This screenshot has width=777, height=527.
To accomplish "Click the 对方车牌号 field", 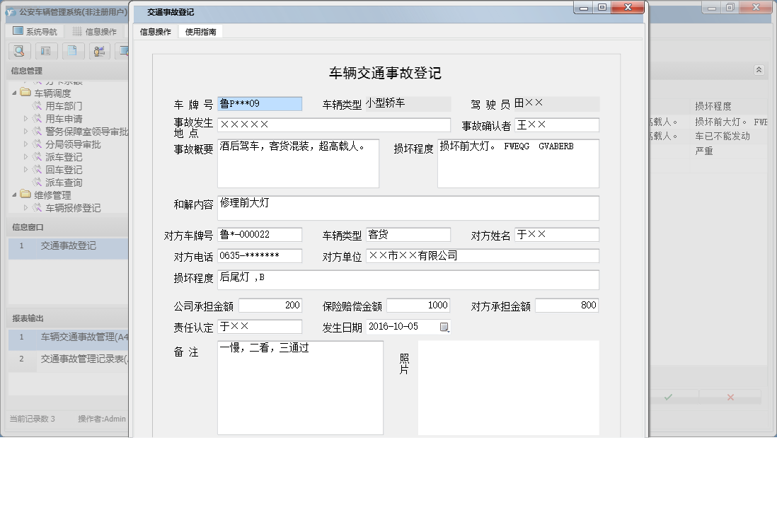I will point(260,235).
